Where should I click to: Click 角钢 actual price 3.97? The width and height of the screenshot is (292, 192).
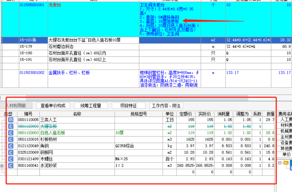[x=204, y=146]
